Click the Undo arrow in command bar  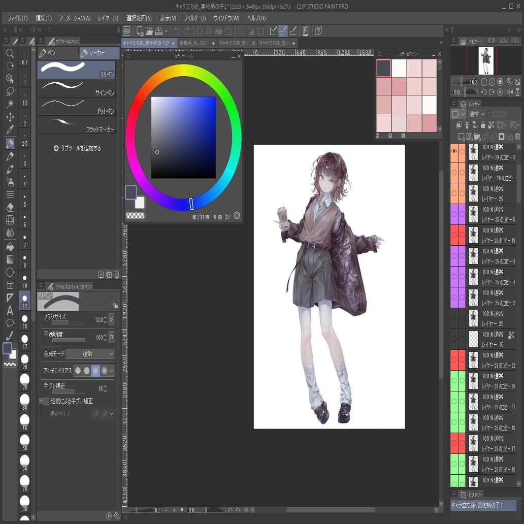click(x=177, y=31)
